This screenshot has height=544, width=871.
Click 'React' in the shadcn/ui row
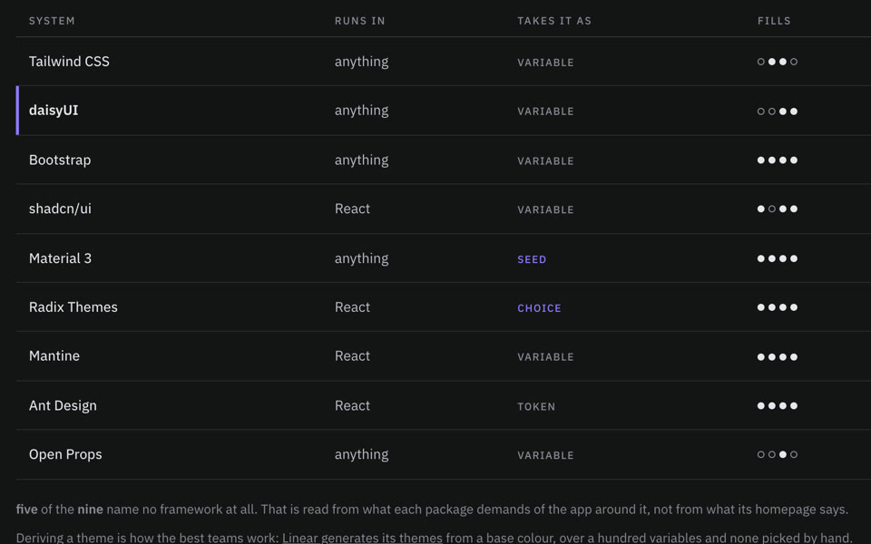coord(352,209)
